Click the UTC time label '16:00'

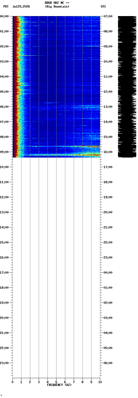(x=108, y=152)
